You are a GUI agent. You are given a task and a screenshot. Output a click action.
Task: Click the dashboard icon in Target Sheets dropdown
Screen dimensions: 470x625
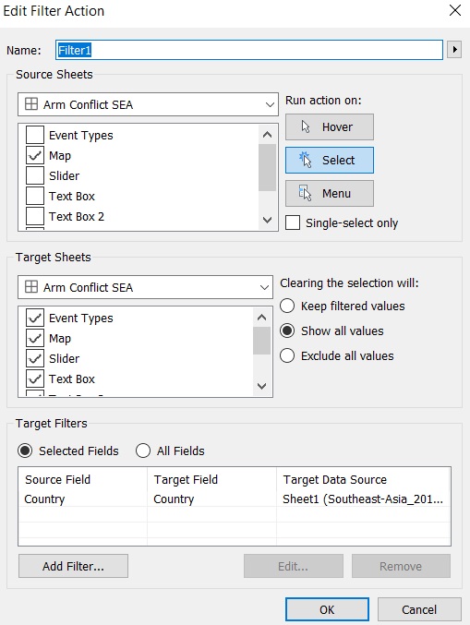tap(31, 287)
